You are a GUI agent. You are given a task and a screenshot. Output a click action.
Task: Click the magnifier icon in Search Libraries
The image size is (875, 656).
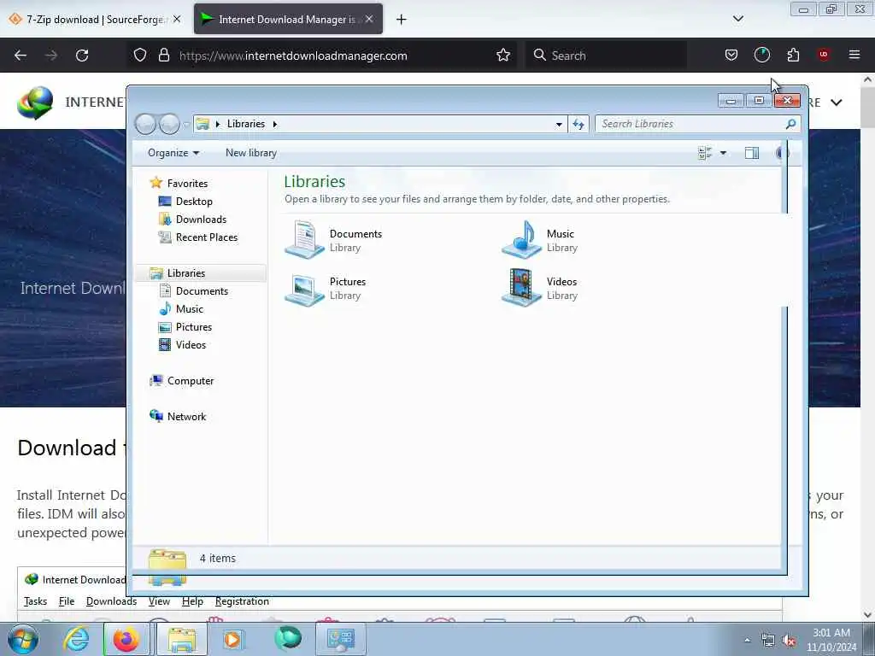[x=790, y=124]
